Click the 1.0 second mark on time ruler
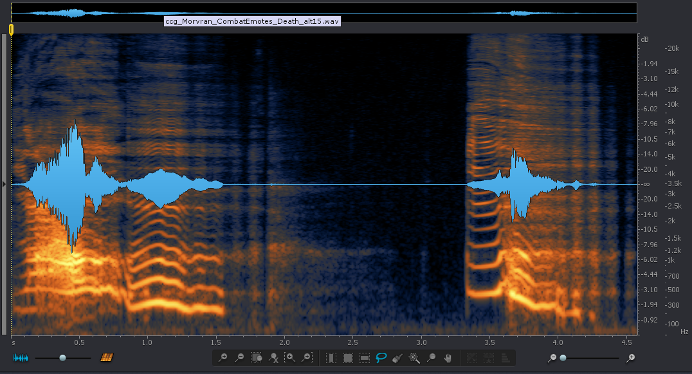The width and height of the screenshot is (692, 374). tap(147, 342)
